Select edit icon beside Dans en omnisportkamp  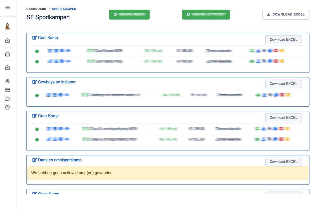click(34, 160)
